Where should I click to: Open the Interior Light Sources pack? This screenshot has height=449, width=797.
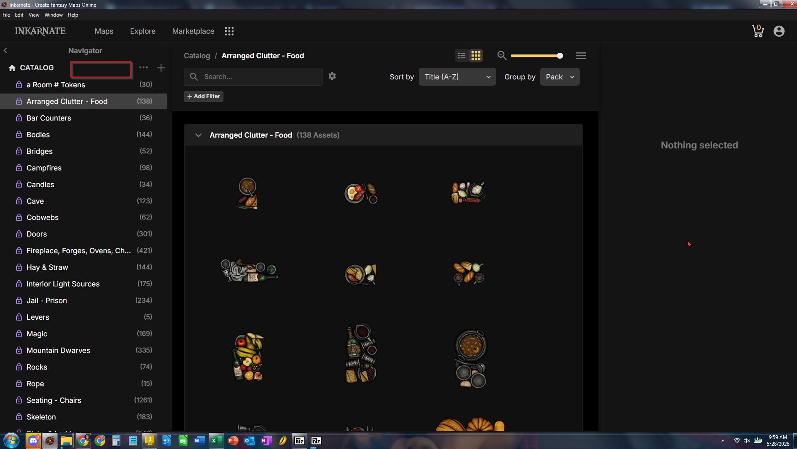tap(83, 284)
